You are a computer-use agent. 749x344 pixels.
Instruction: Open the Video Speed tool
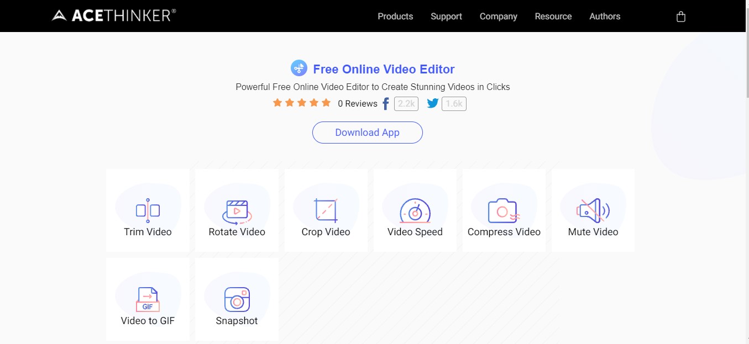click(415, 210)
